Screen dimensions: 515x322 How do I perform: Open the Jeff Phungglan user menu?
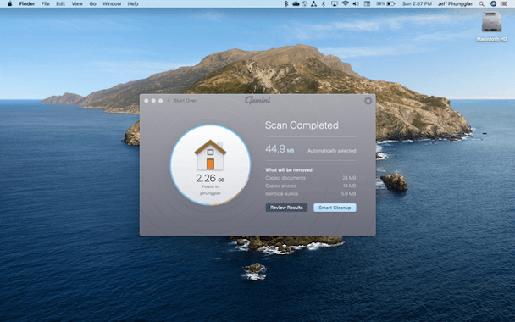coord(456,4)
